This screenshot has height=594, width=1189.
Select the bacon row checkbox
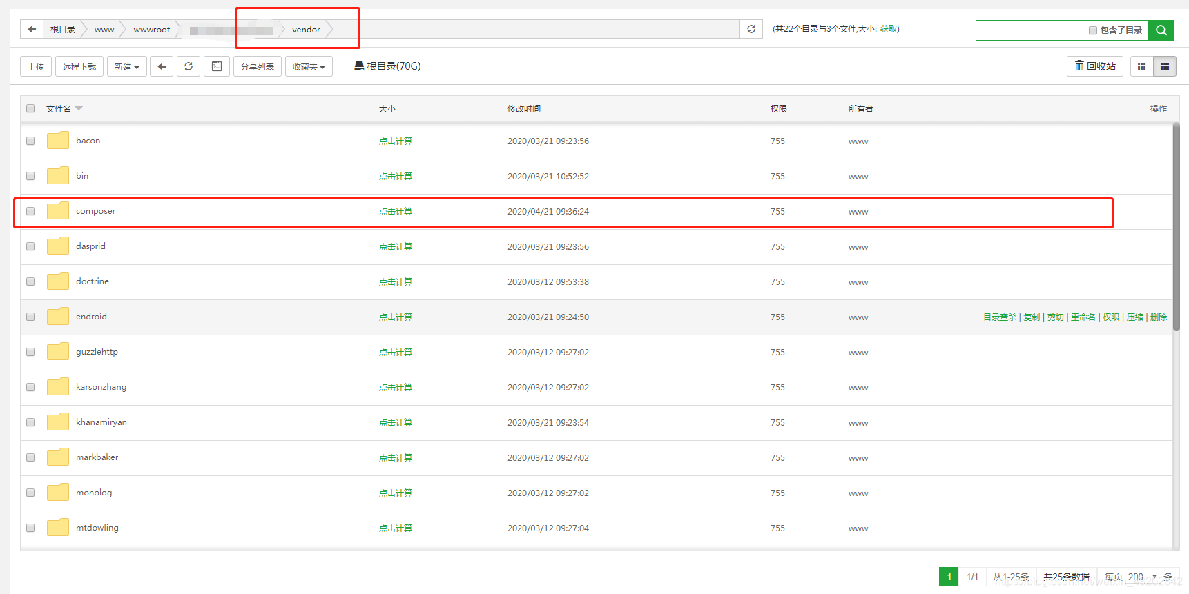coord(30,141)
